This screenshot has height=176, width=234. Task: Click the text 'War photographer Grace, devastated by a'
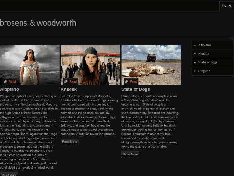pyautogui.click(x=28, y=96)
